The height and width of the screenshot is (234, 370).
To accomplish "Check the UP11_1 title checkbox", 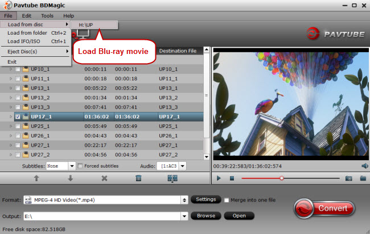I will tap(18, 78).
